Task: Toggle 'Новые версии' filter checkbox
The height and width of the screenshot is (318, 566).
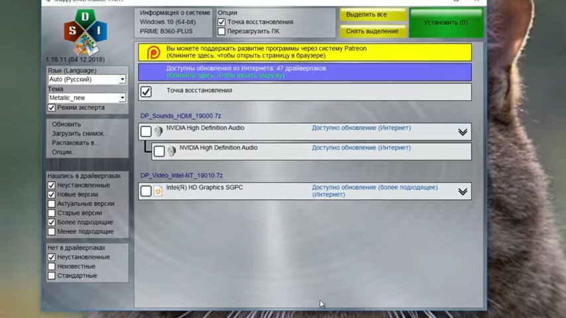Action: coord(52,195)
